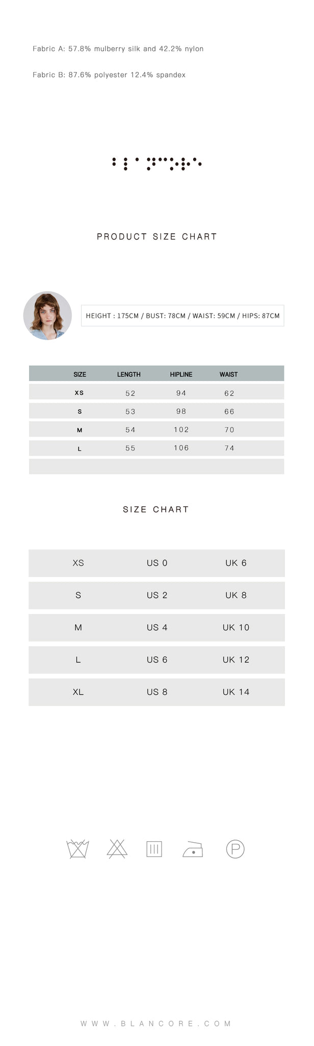The image size is (314, 1046).
Task: Select the M row with hipline 102
Action: pos(156,430)
